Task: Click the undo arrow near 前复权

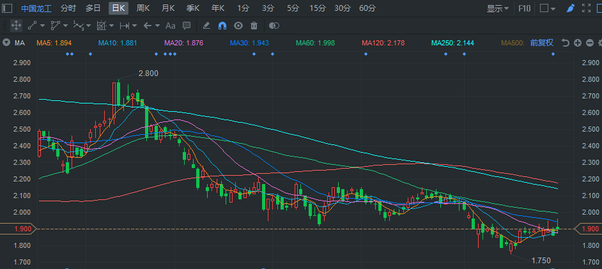Action: coord(565,43)
